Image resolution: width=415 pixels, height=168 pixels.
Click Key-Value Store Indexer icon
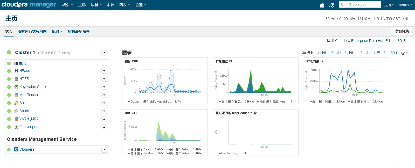(16, 87)
